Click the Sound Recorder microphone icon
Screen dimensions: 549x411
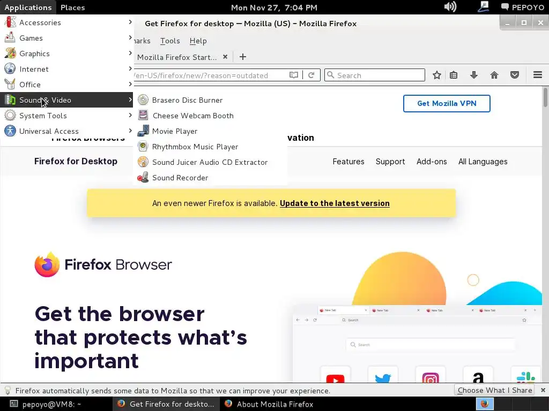click(x=143, y=178)
